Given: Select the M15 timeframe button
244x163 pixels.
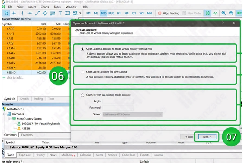Looking at the screenshot, I should click(104, 13).
